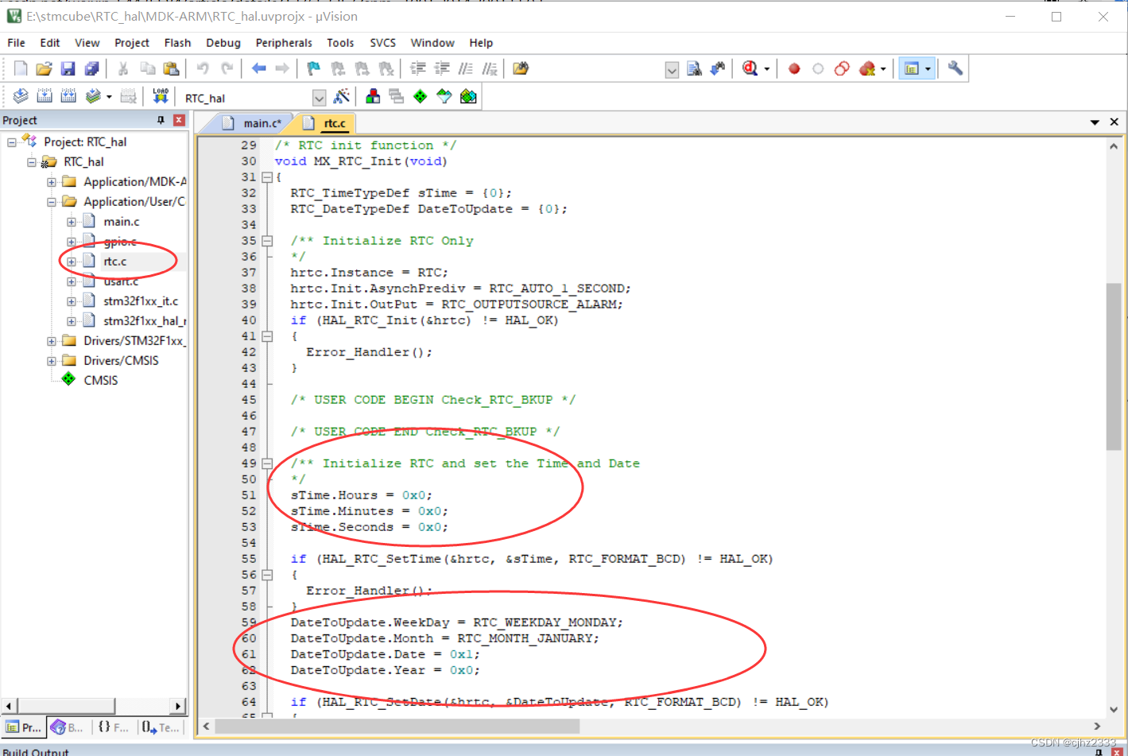Collapse code fold at line 49
The height and width of the screenshot is (756, 1128).
(x=267, y=463)
